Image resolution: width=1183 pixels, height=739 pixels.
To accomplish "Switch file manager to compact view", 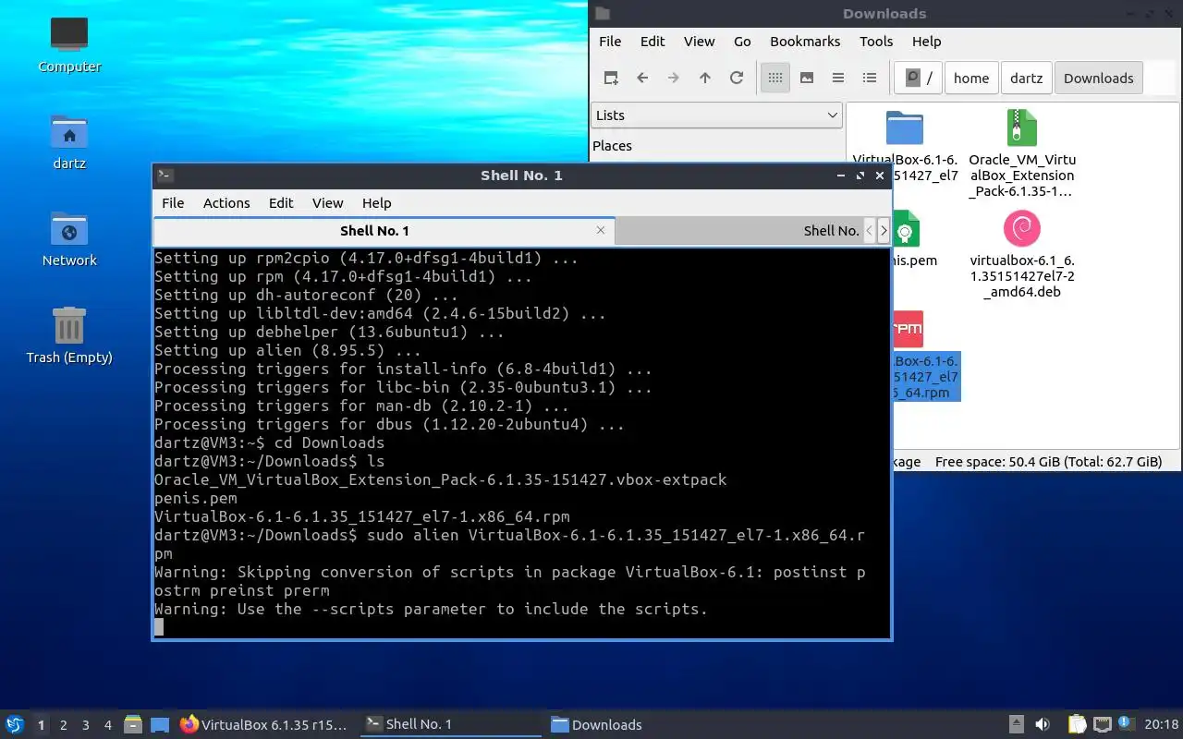I will [838, 79].
